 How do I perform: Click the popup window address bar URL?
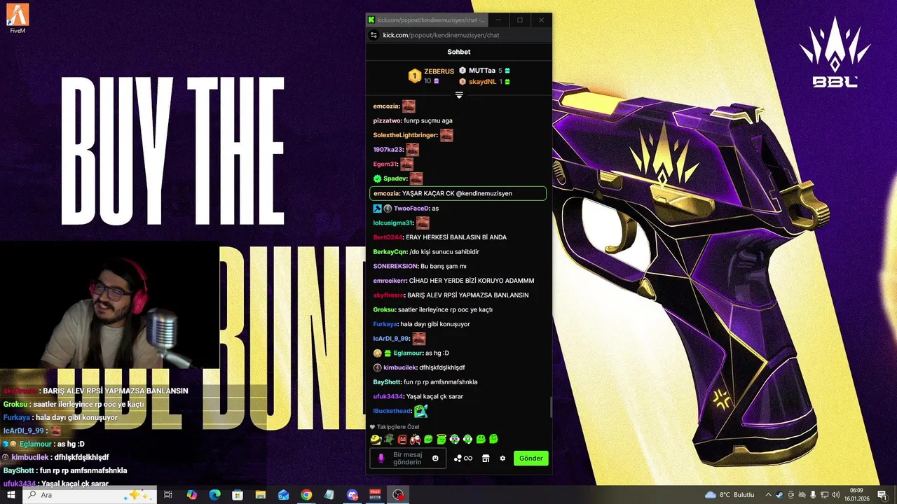pos(441,35)
